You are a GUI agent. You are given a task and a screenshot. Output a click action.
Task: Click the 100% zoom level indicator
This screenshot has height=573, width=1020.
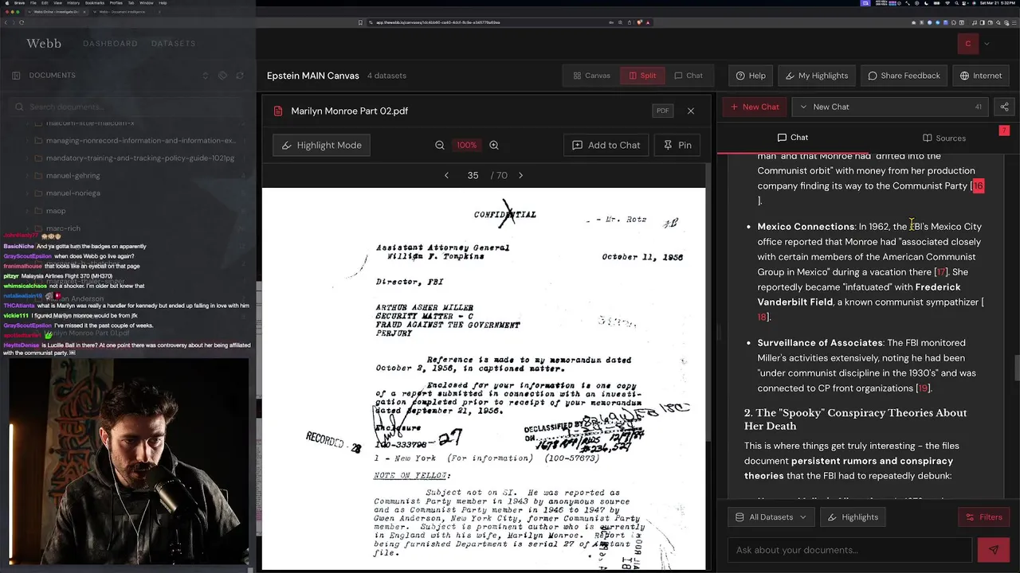(x=466, y=145)
